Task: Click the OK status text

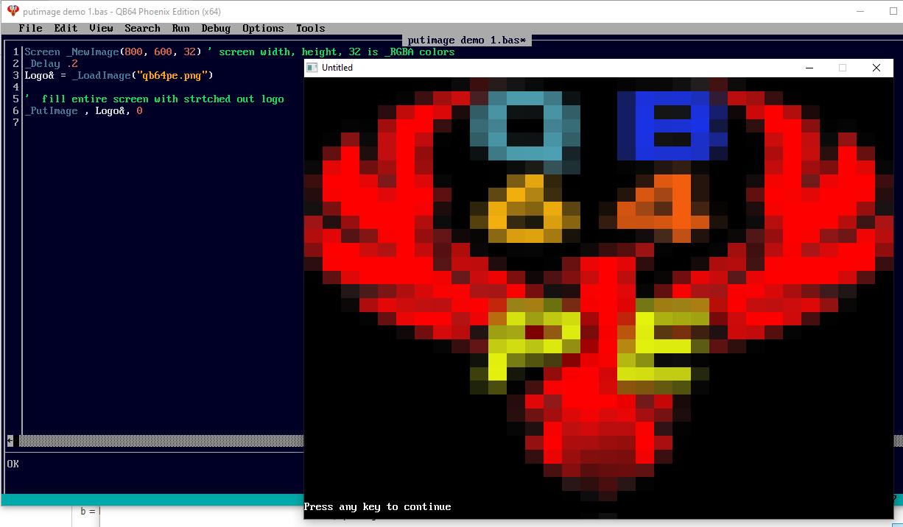Action: pyautogui.click(x=13, y=464)
